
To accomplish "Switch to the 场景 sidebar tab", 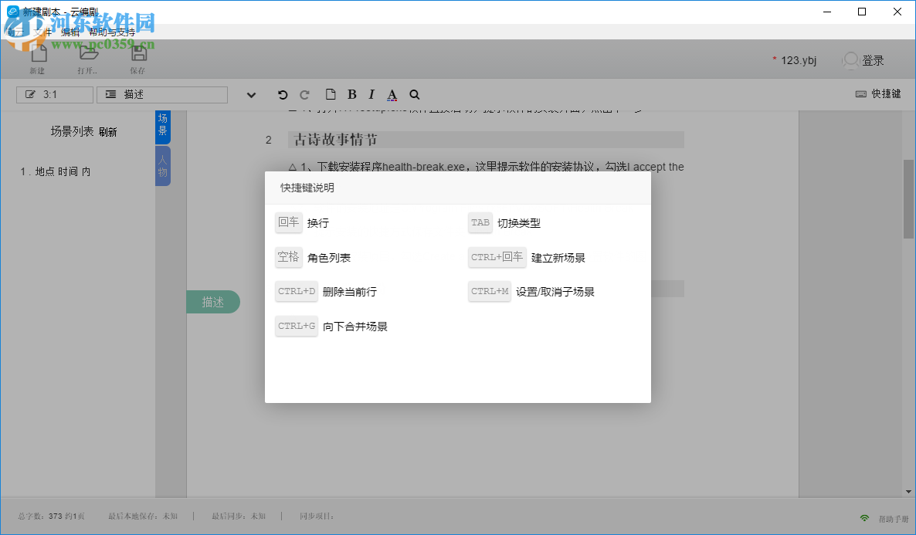I will coord(163,126).
